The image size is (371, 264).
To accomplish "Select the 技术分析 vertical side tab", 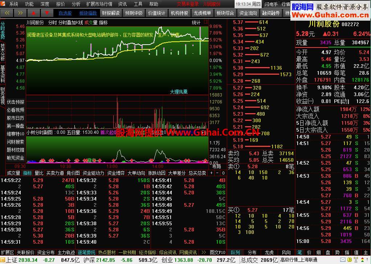I will click(3, 52).
